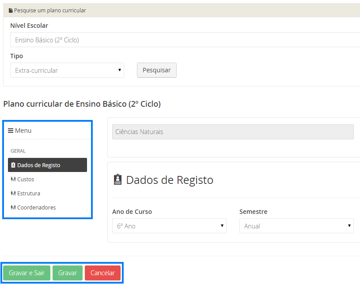Click the Ciências Naturais name field

[233, 132]
